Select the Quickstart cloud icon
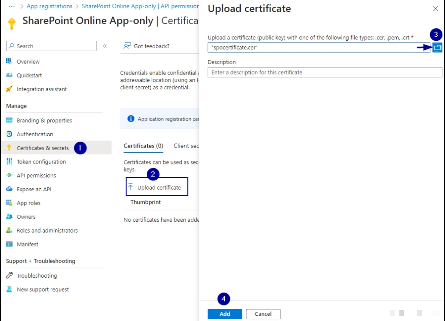 (x=9, y=75)
